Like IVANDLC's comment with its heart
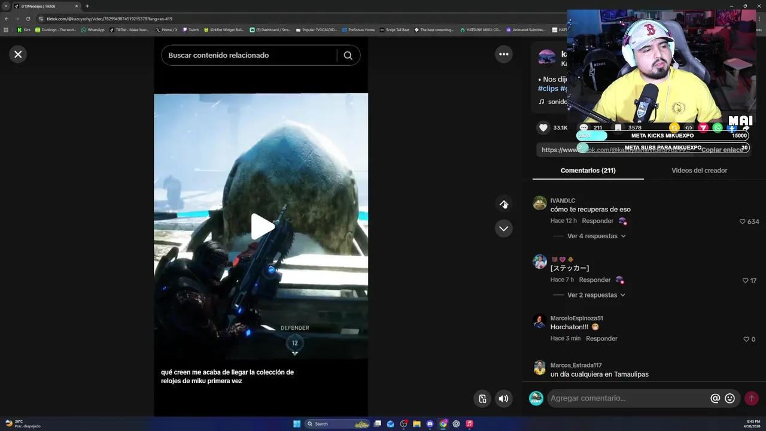This screenshot has width=766, height=431. (x=743, y=221)
